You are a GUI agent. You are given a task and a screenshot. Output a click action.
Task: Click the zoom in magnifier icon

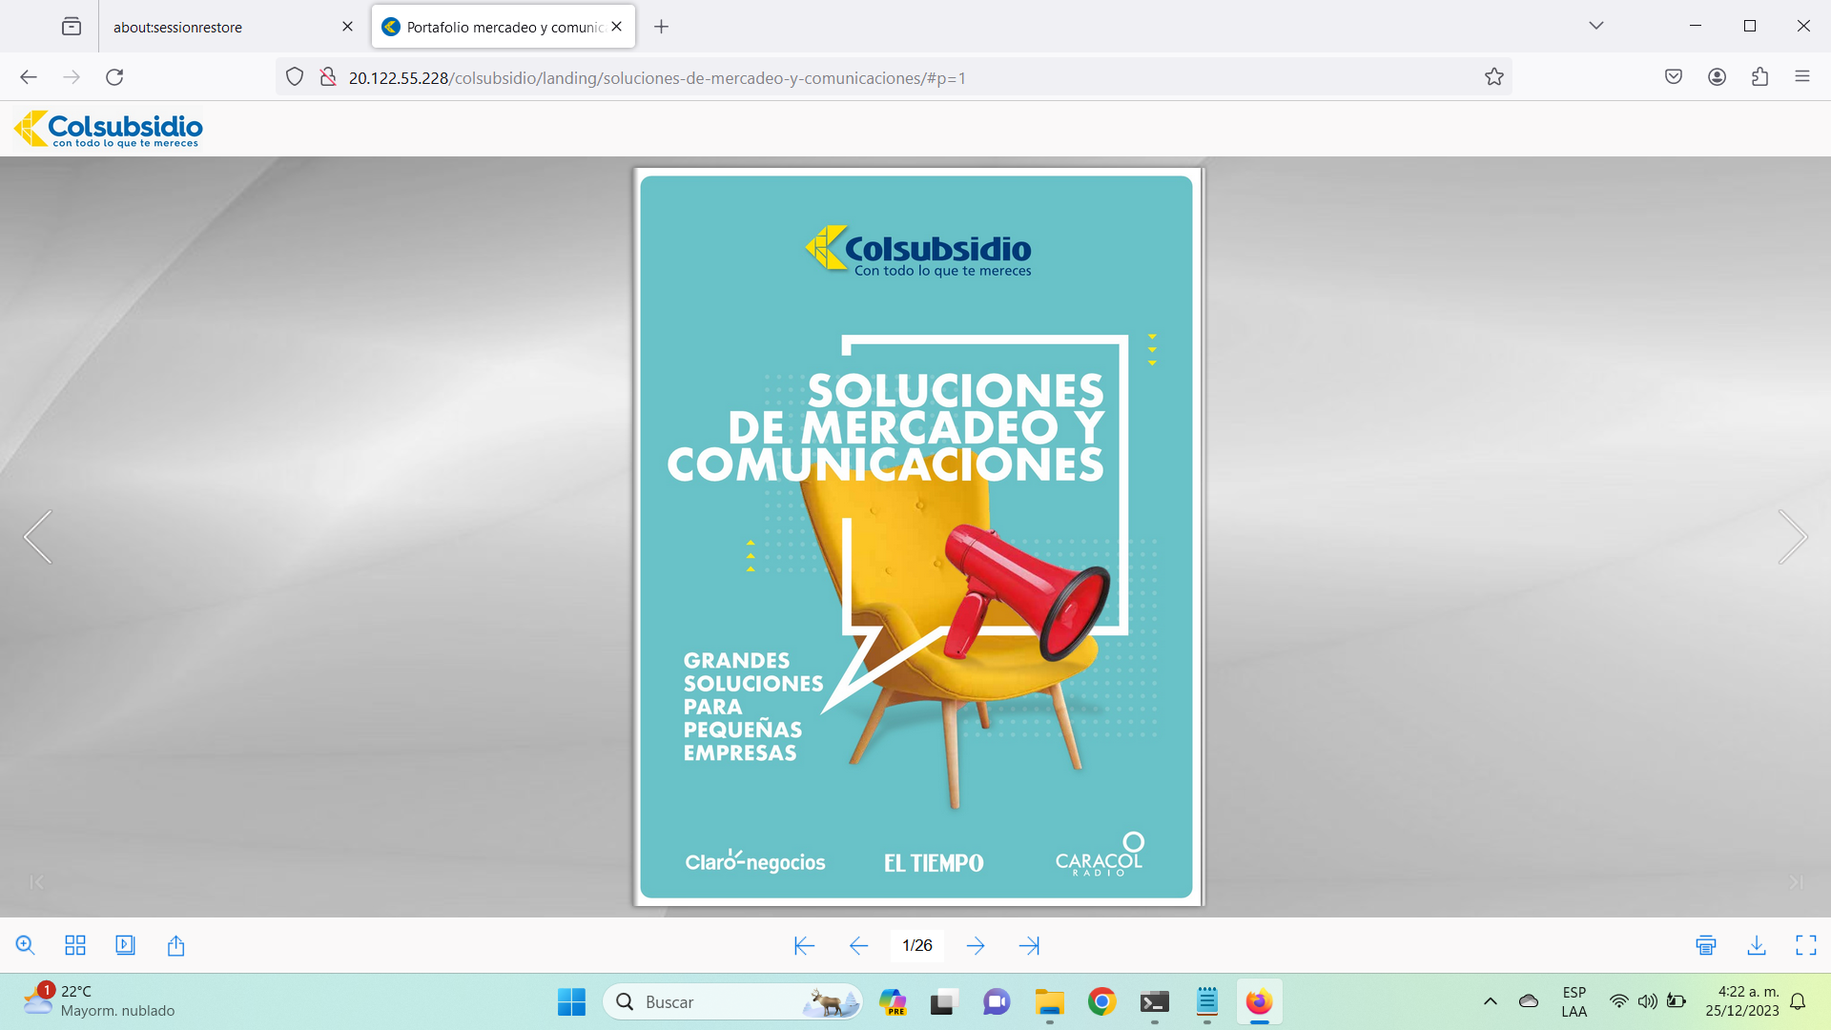click(26, 945)
